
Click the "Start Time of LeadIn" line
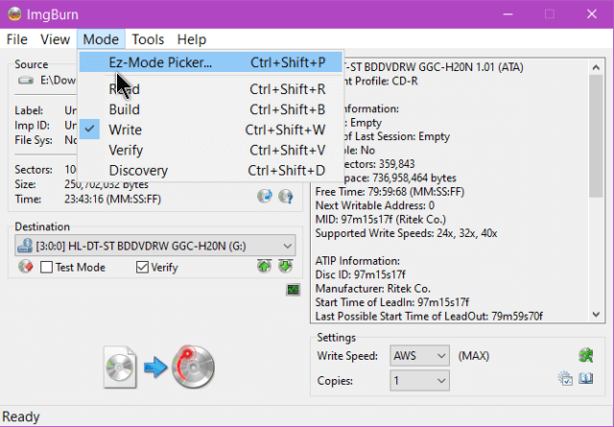392,302
